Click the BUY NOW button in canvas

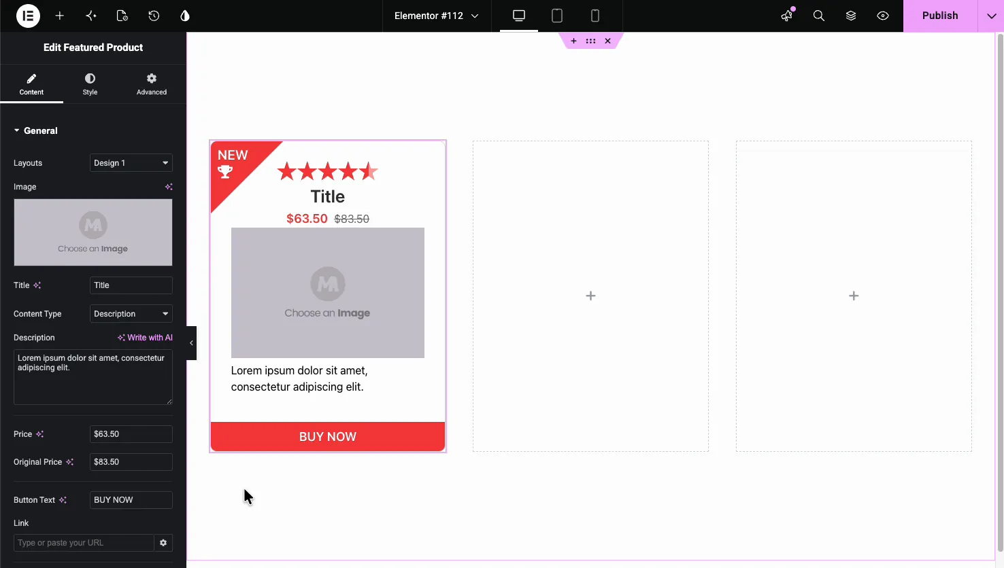(x=328, y=437)
